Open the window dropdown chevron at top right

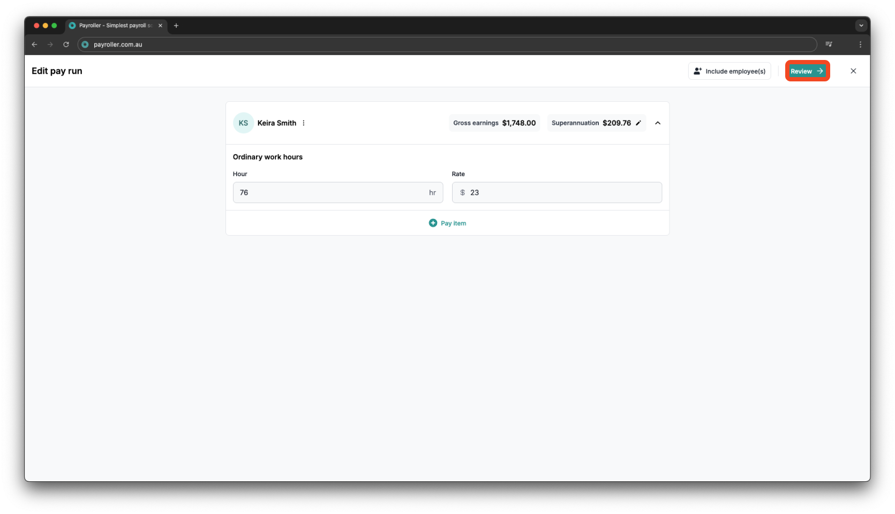click(x=861, y=25)
